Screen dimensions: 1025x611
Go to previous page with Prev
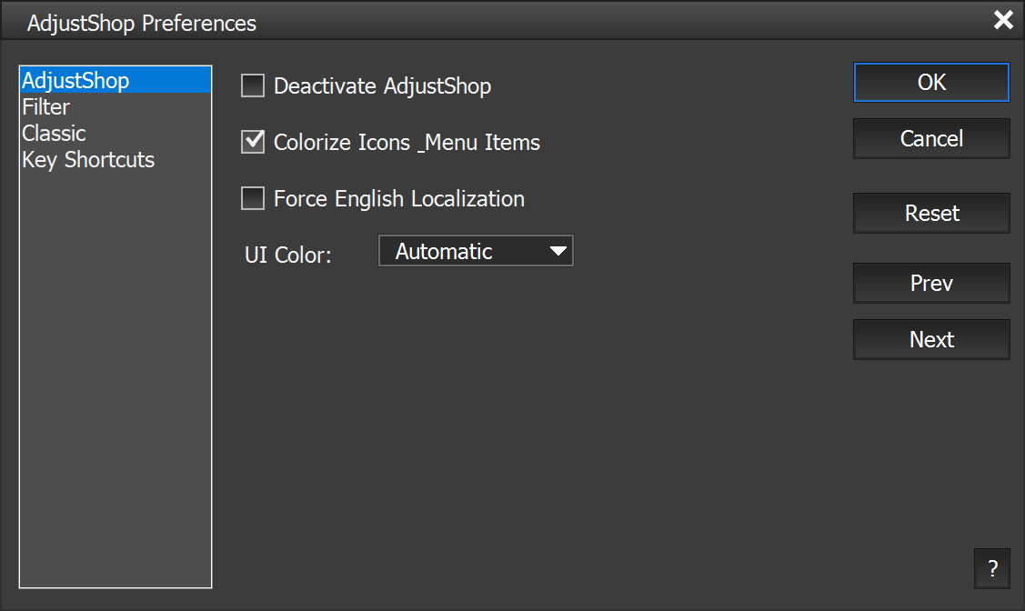click(x=931, y=284)
